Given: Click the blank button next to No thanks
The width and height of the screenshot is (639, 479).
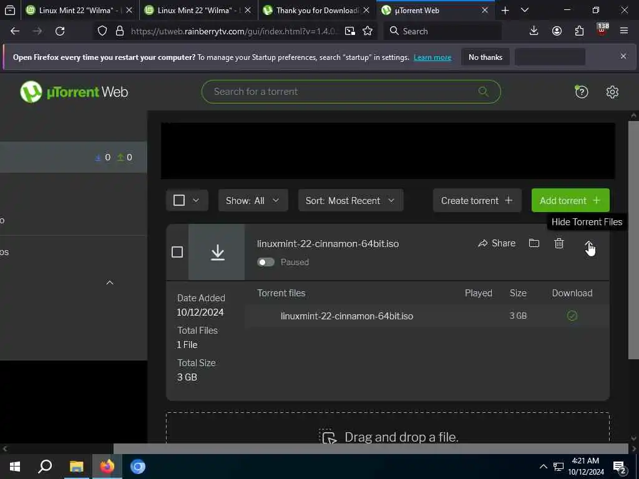Looking at the screenshot, I should tap(550, 57).
